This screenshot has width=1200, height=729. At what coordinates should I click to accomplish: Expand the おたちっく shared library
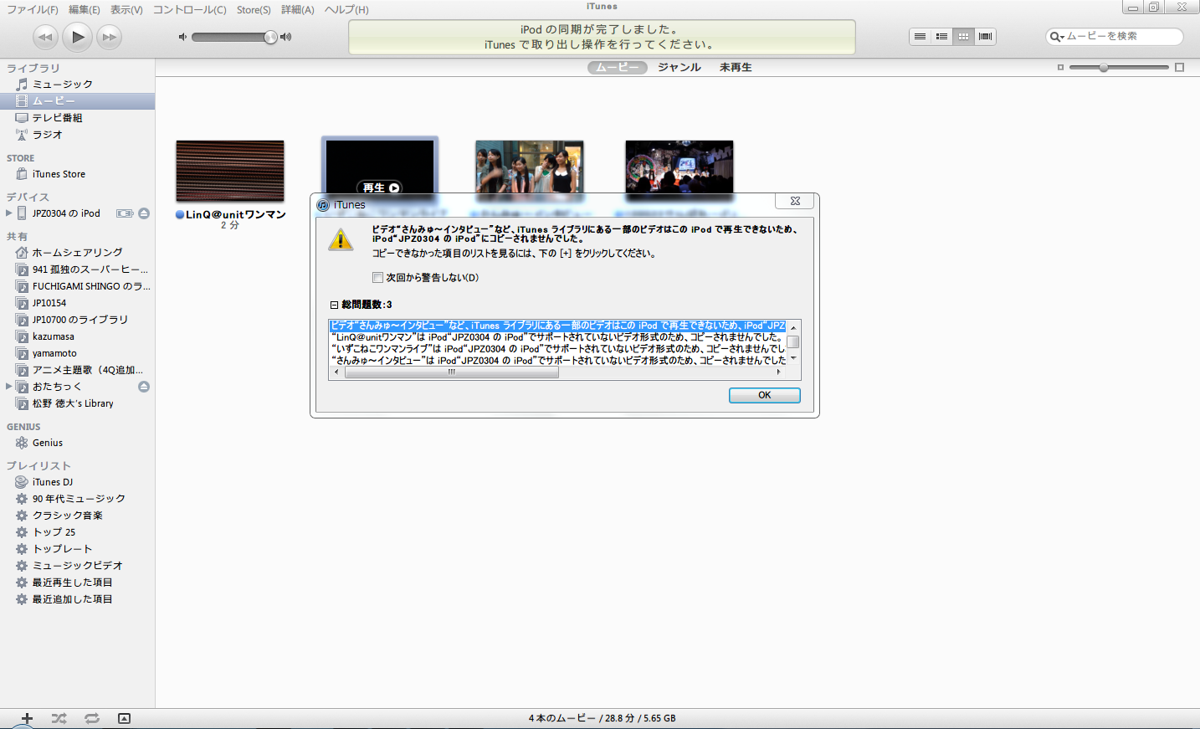click(x=9, y=387)
